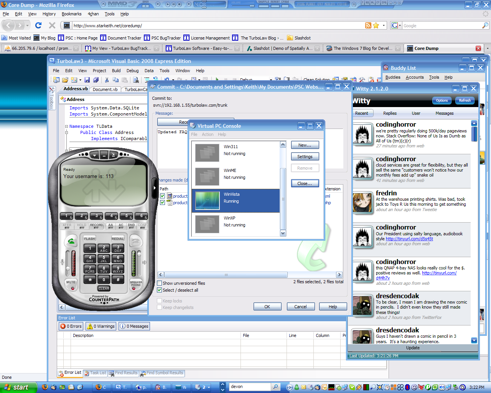
Task: Open Firefox back/forward history dropdown
Action: coord(27,26)
